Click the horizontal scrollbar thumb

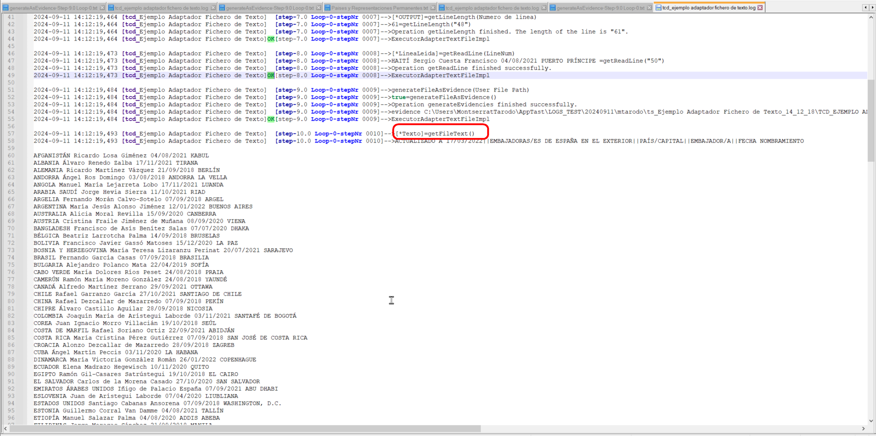245,429
